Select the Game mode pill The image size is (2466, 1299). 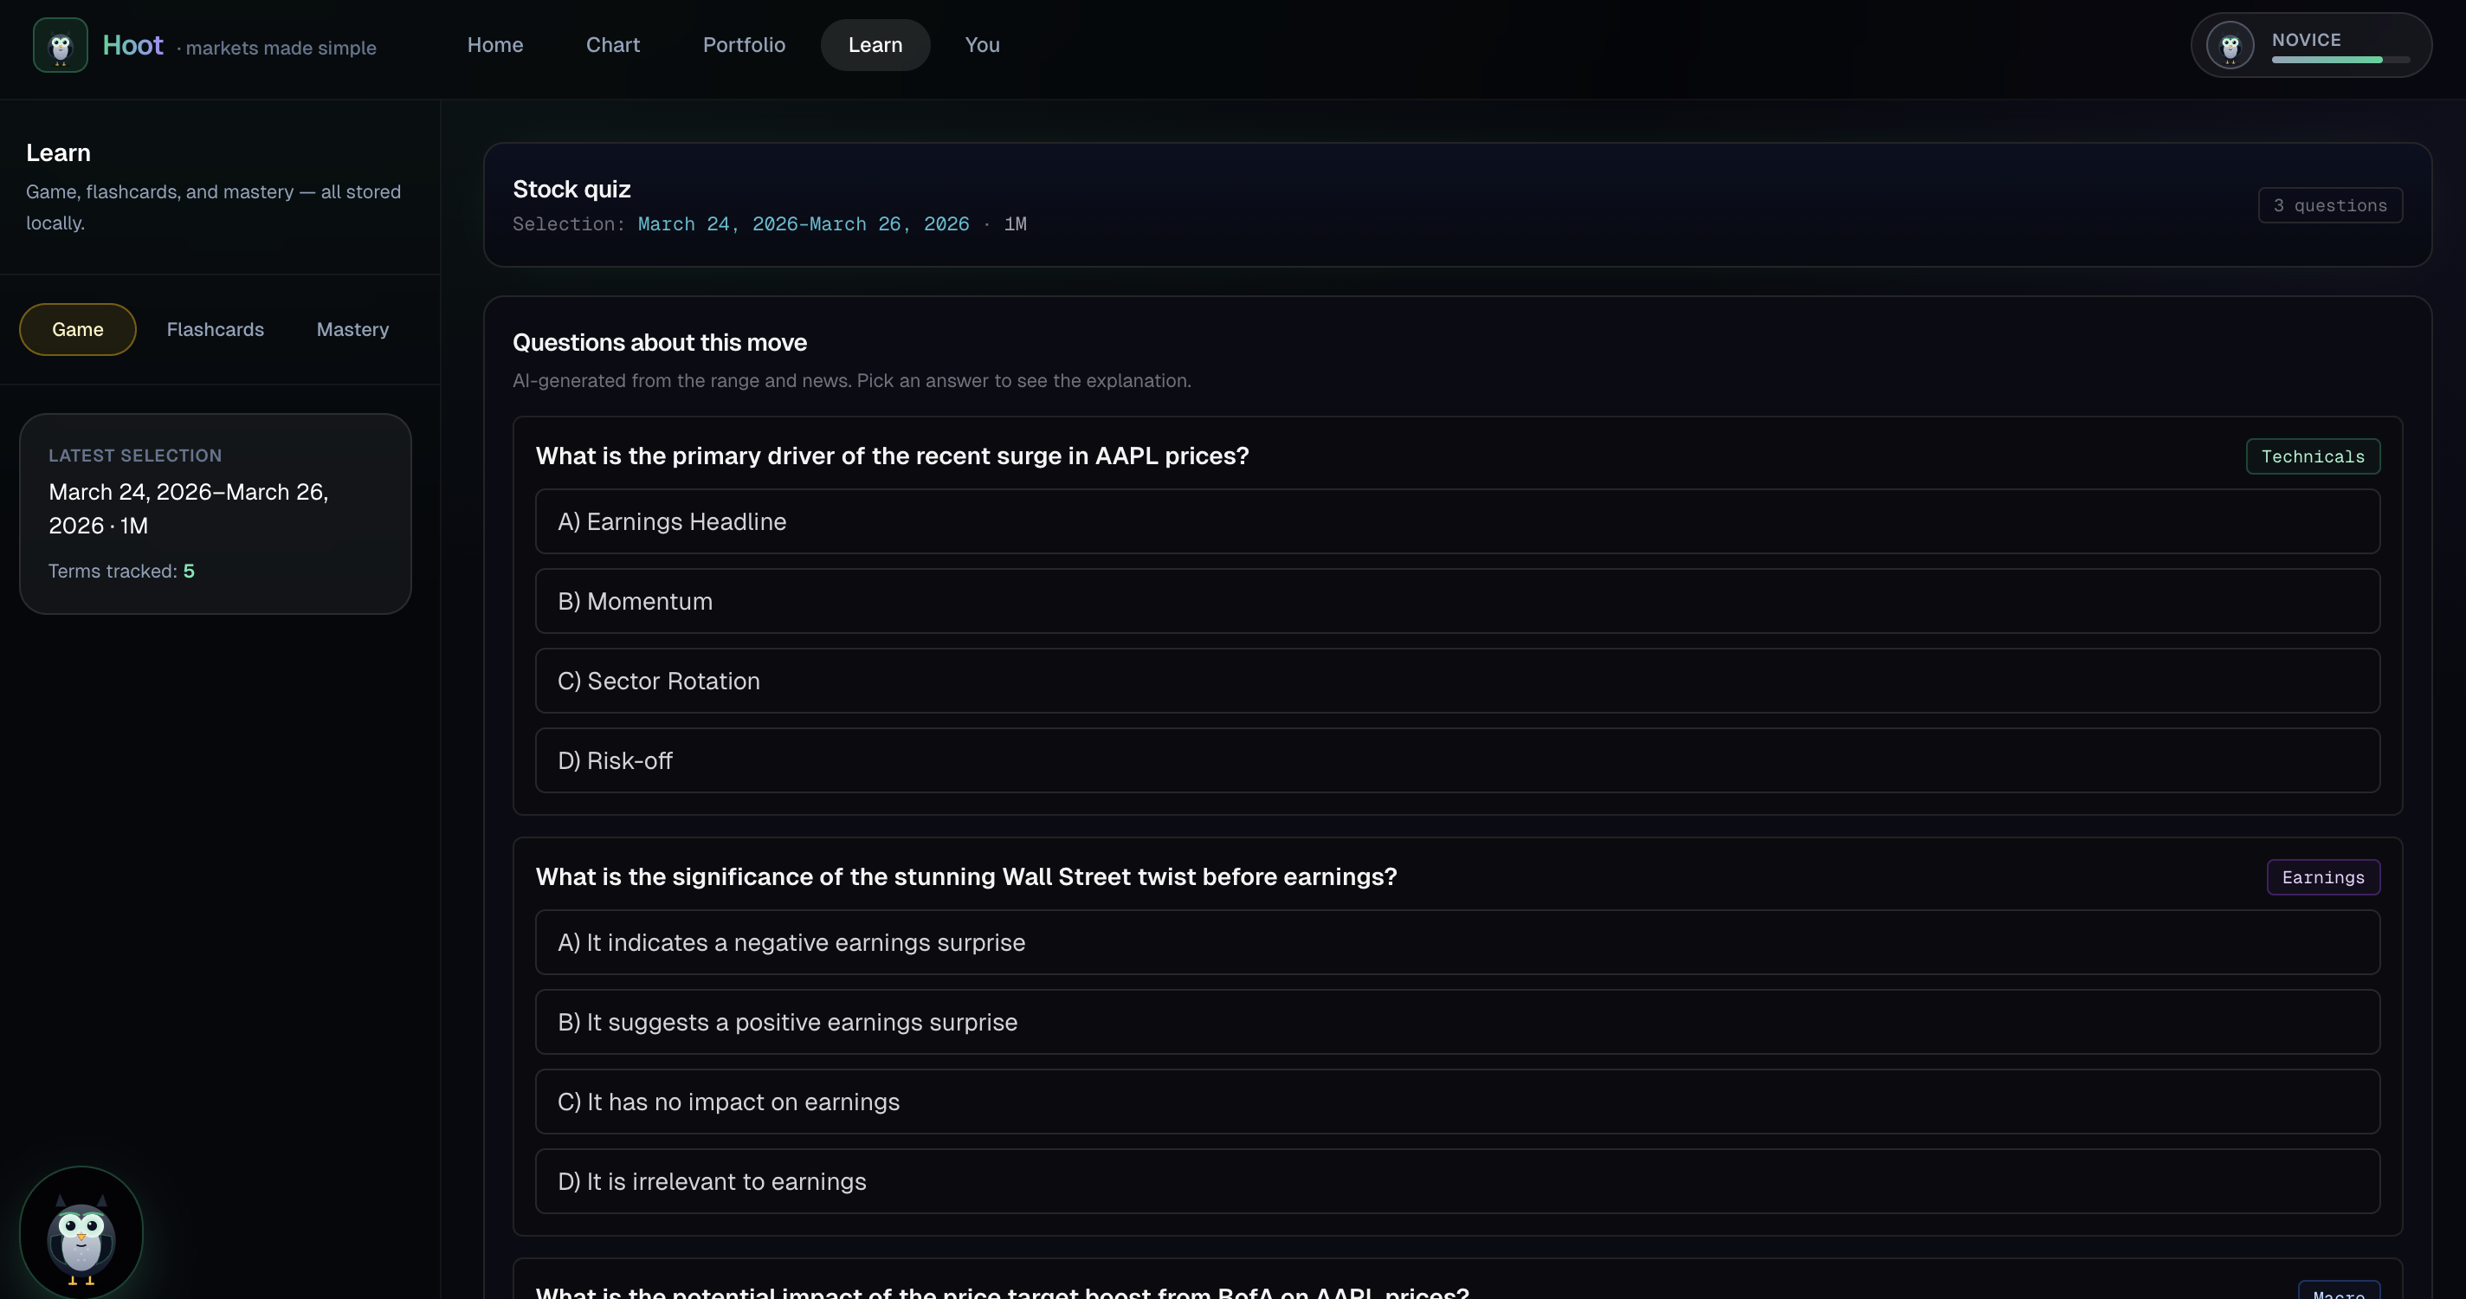78,329
